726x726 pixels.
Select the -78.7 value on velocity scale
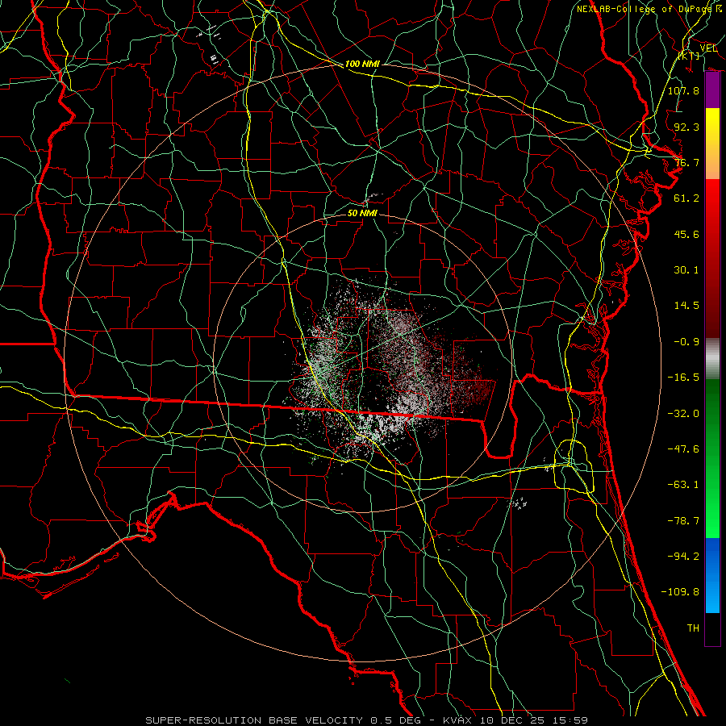point(683,521)
